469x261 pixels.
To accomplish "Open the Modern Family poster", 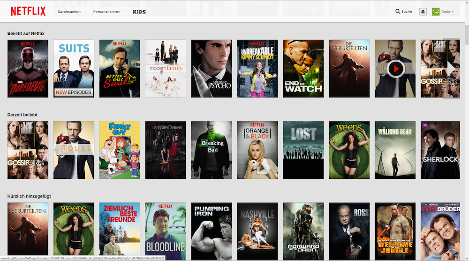I will 166,69.
